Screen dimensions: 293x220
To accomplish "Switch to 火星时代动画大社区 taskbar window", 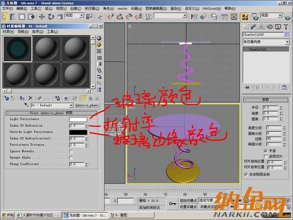I will [x=38, y=216].
